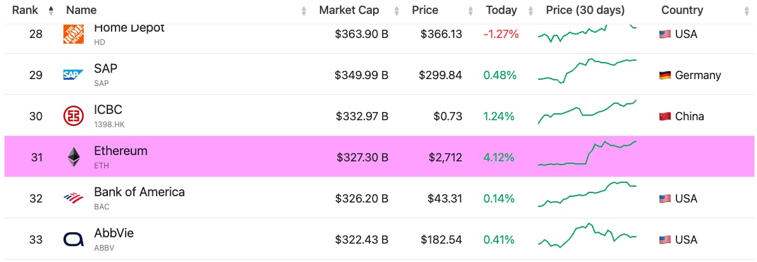
Task: Open the Bank of America link
Action: [139, 192]
